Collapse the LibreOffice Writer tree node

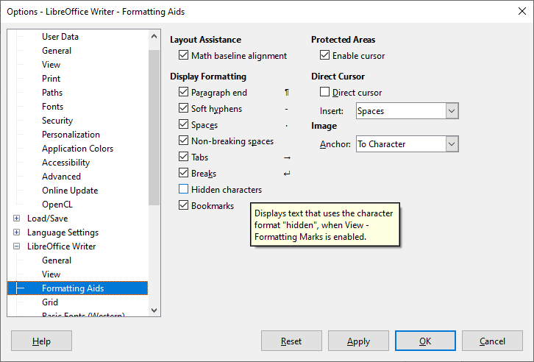16,246
